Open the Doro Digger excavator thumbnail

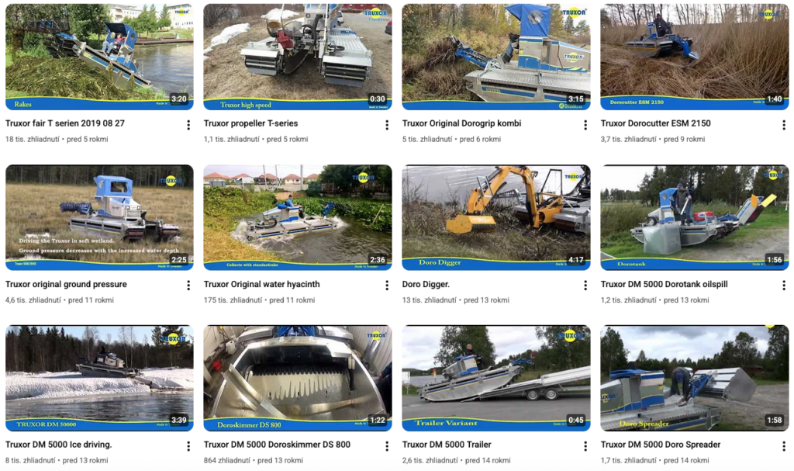coord(496,217)
